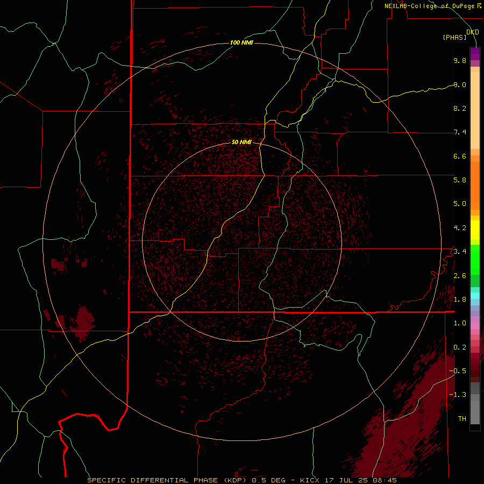Click the 6.6 value on the color scale

click(x=460, y=156)
